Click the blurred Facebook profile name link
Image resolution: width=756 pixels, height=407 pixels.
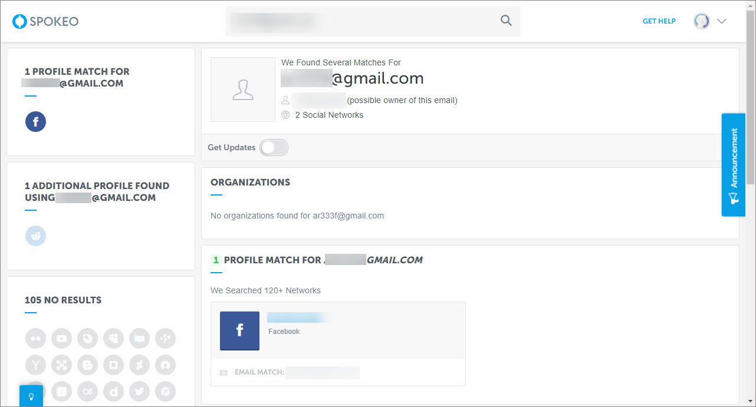coord(298,318)
